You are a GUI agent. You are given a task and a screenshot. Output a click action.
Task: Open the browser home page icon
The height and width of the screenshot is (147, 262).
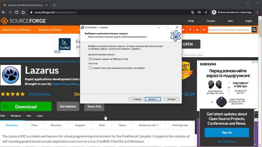tap(23, 12)
